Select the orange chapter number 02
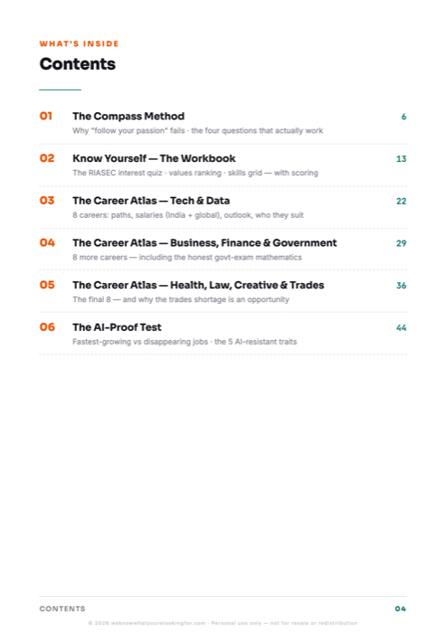 [x=47, y=158]
